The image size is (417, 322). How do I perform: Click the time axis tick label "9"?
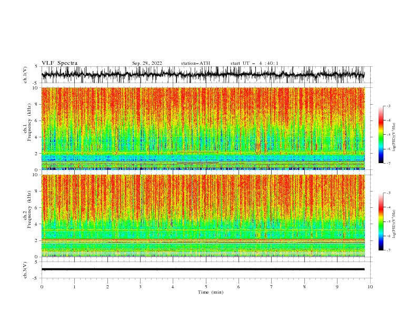pyautogui.click(x=337, y=287)
